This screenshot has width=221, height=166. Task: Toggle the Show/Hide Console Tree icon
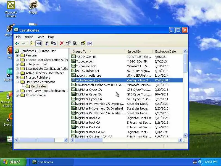pos(38,43)
